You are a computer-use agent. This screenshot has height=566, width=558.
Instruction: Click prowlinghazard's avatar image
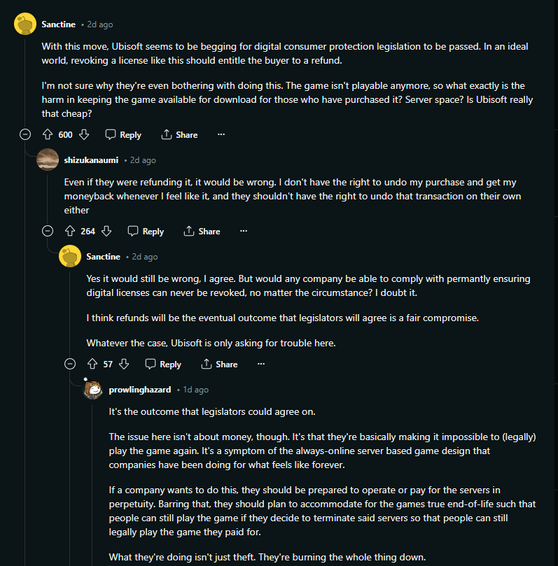[x=92, y=390]
